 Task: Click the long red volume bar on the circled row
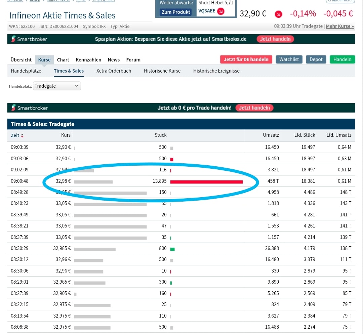[x=206, y=181]
